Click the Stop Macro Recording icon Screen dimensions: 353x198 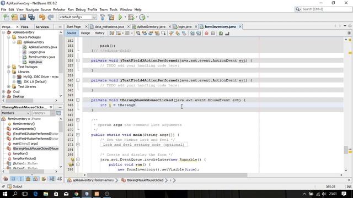pos(213,33)
